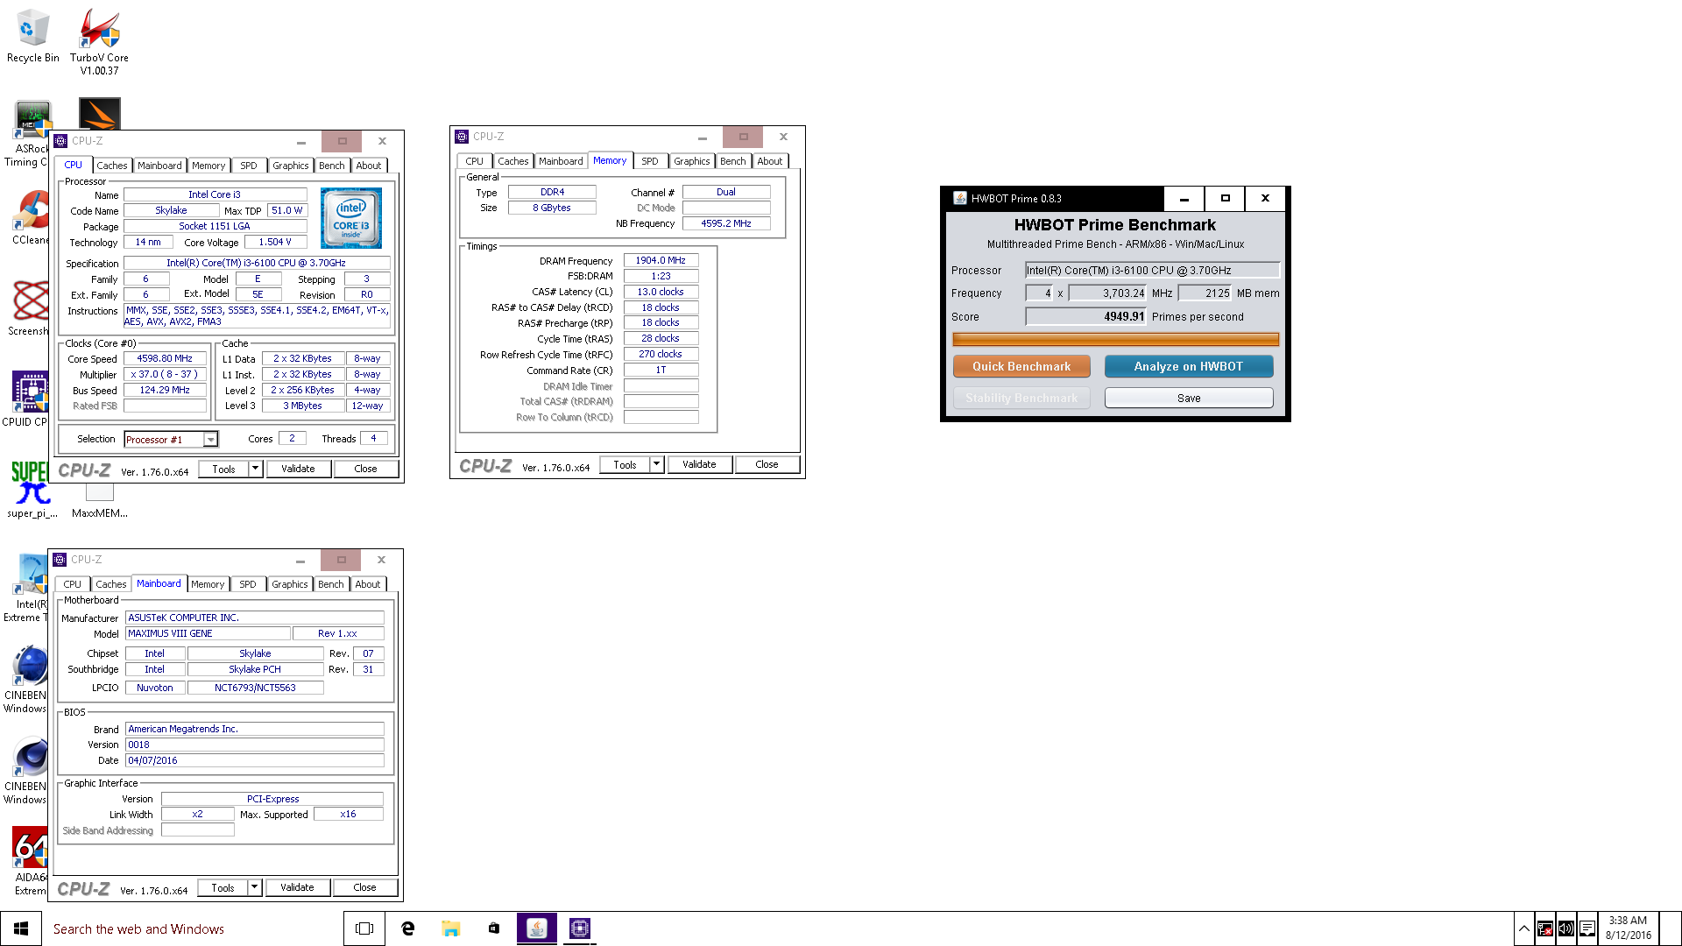1682x946 pixels.
Task: Click Close button in Memory CPU-Z window
Action: point(767,464)
